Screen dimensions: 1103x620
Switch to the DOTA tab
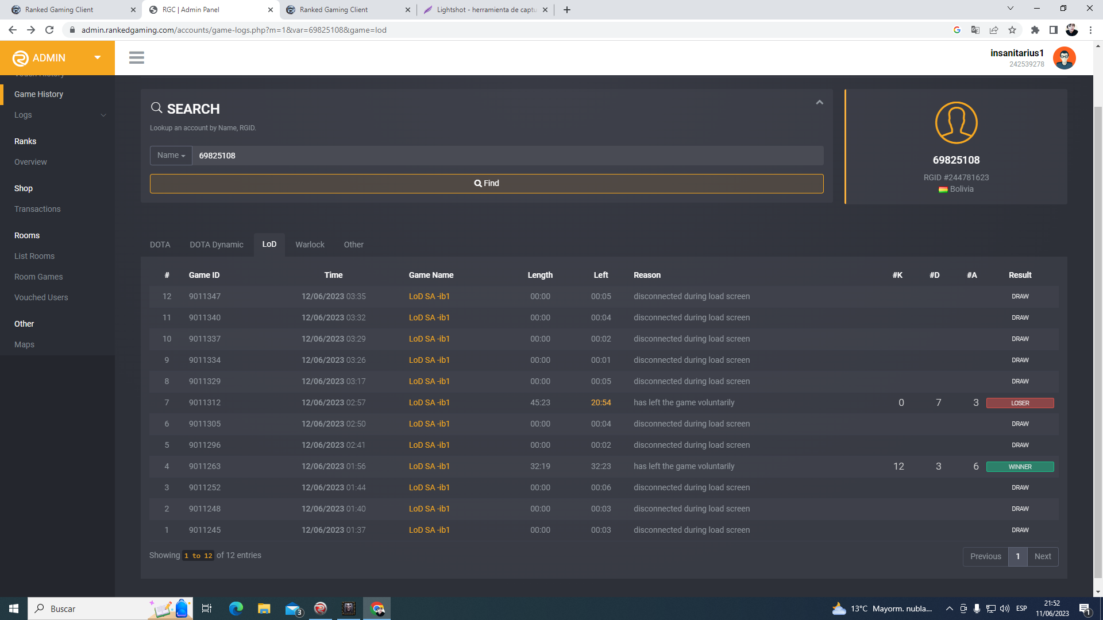coord(160,245)
